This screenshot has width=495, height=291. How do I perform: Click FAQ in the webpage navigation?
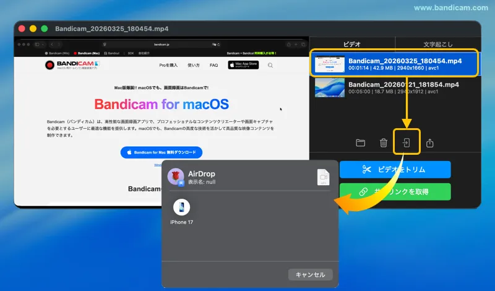213,65
